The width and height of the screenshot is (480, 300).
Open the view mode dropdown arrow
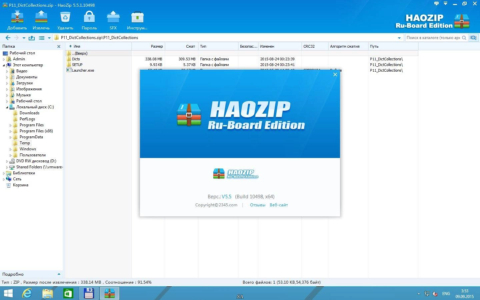pos(49,38)
